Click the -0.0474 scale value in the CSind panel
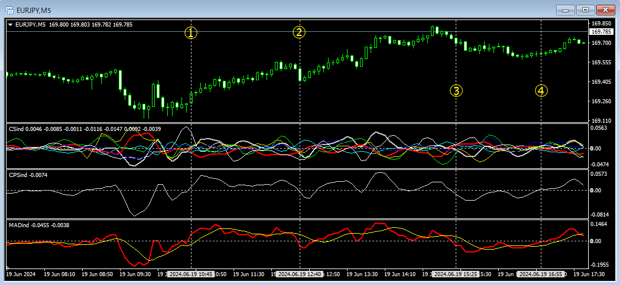Viewport: 620px width, 285px height. (x=600, y=163)
